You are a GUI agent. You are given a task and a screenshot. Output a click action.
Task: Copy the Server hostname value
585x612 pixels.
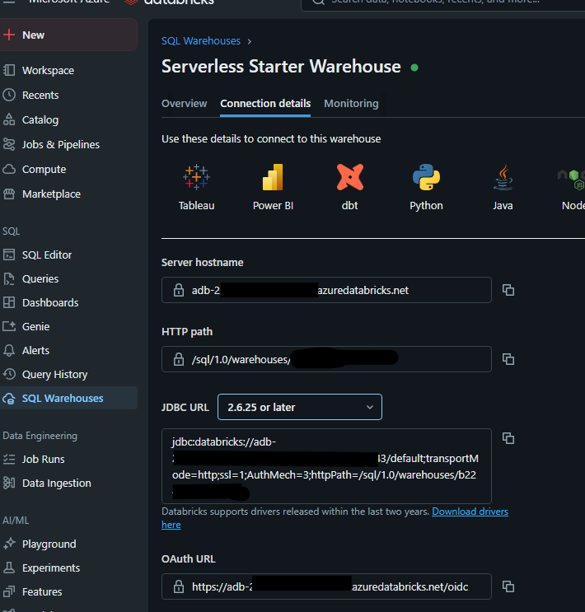pyautogui.click(x=508, y=290)
